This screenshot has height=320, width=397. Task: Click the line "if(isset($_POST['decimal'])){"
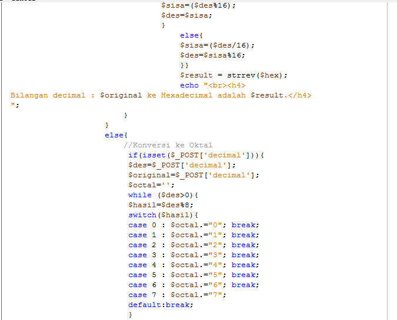click(x=196, y=155)
